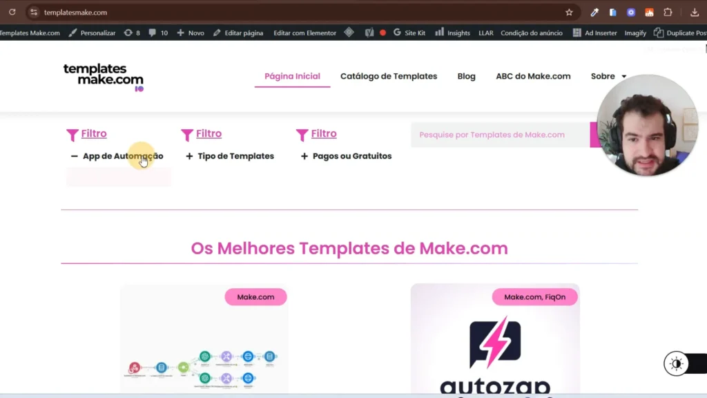Screen dimensions: 707x398
Task: Expand the Sobre dropdown menu
Action: pos(608,76)
